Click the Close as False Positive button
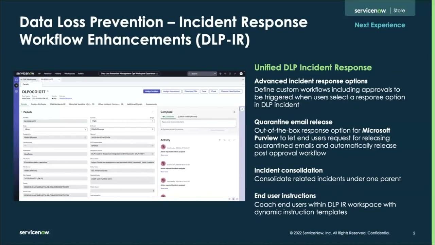435x245 pixels. (230, 91)
